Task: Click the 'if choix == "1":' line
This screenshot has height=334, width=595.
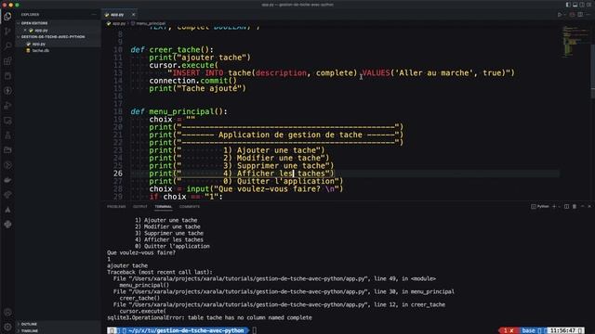Action: coord(186,197)
